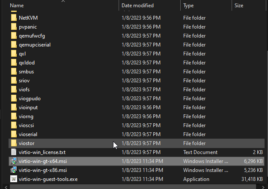The width and height of the screenshot is (268, 189).
Task: Select the vioscsi folder icon
Action: click(14, 125)
